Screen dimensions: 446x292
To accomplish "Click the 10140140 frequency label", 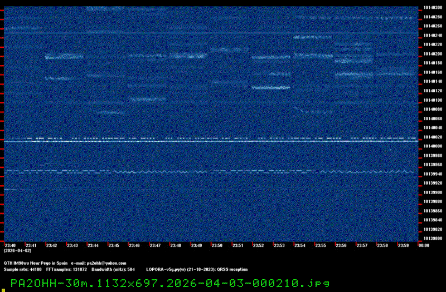I will click(x=433, y=81).
